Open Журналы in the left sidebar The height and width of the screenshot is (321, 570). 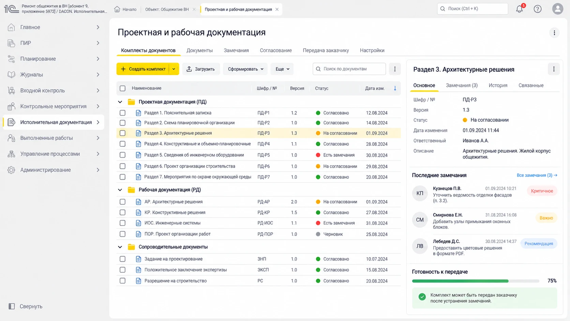(54, 75)
